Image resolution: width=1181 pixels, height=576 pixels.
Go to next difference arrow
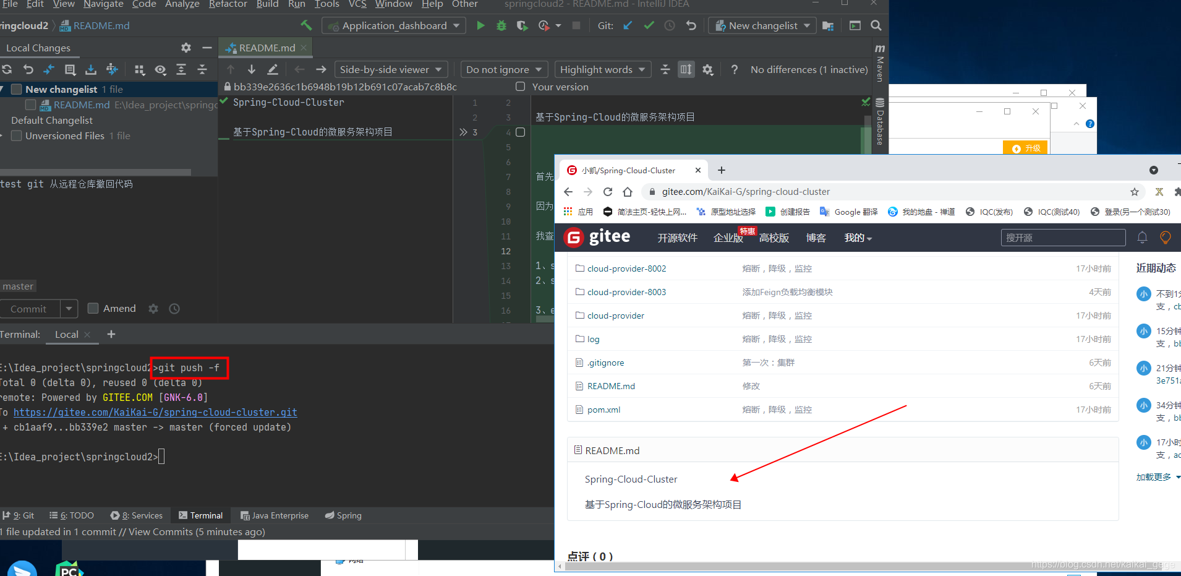tap(252, 69)
